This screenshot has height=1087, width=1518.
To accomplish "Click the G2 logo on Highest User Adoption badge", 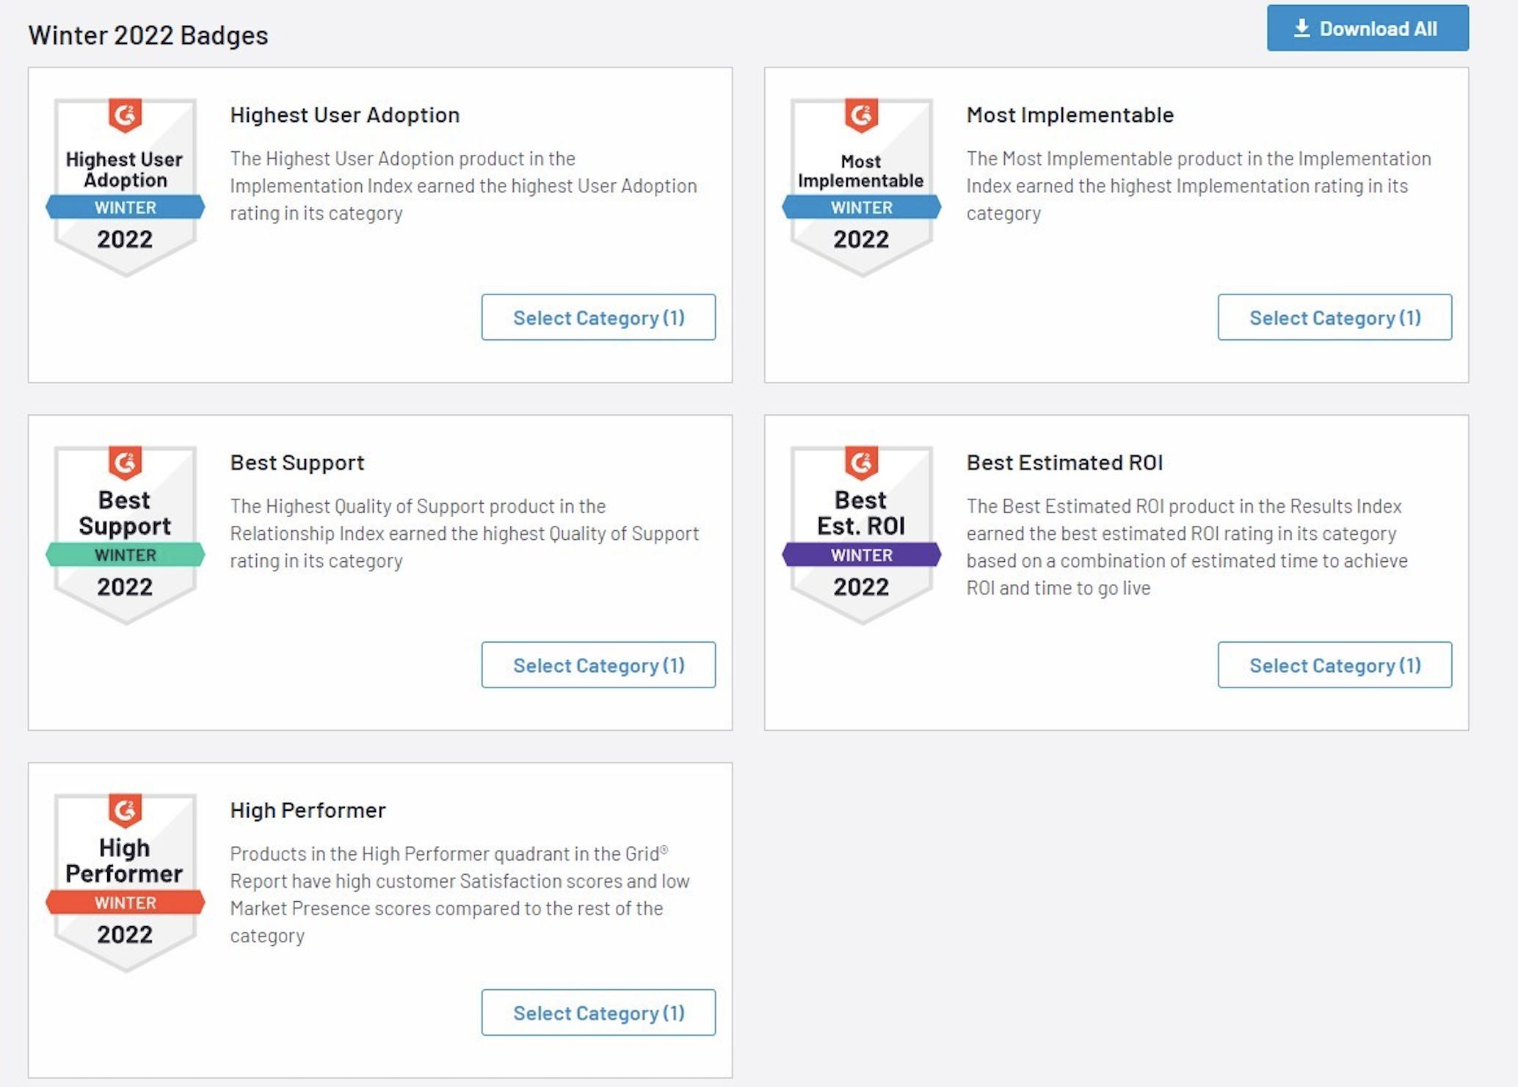I will tap(126, 115).
